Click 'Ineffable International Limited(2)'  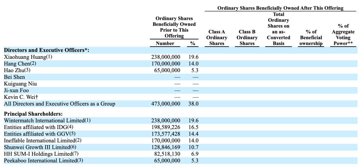click(43, 141)
